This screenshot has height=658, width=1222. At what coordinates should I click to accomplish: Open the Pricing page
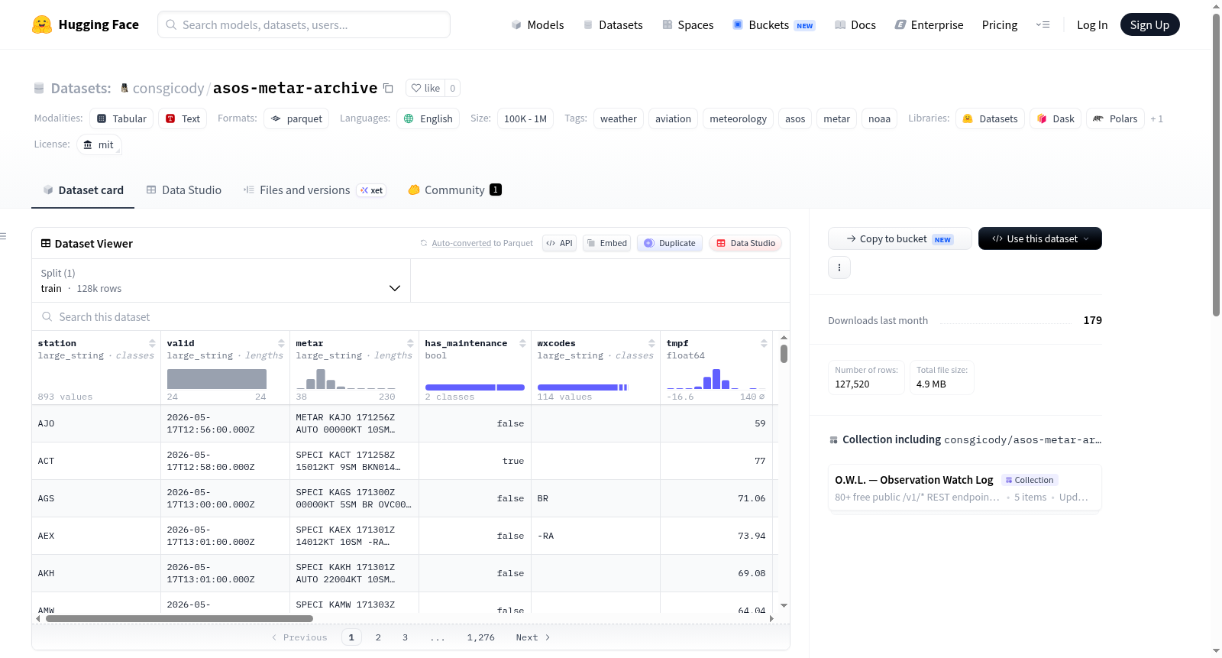1000,24
